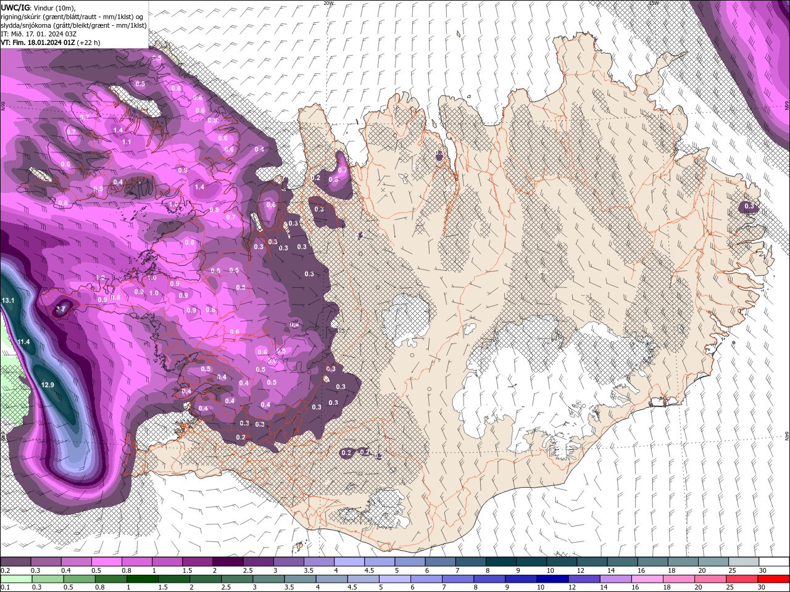Viewport: 790px width, 592px height.
Task: Click the 1.1 snowfall value in the Westfjords
Action: point(127,142)
